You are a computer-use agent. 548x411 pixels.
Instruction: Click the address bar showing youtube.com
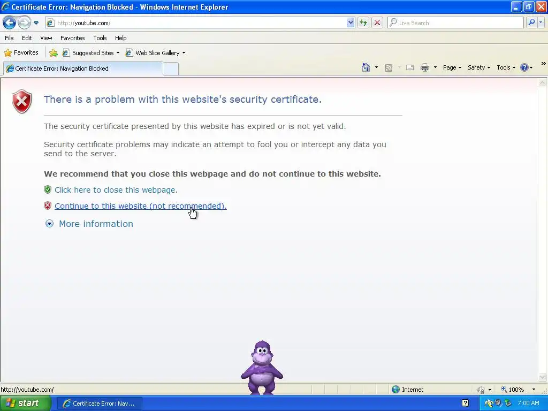click(200, 22)
